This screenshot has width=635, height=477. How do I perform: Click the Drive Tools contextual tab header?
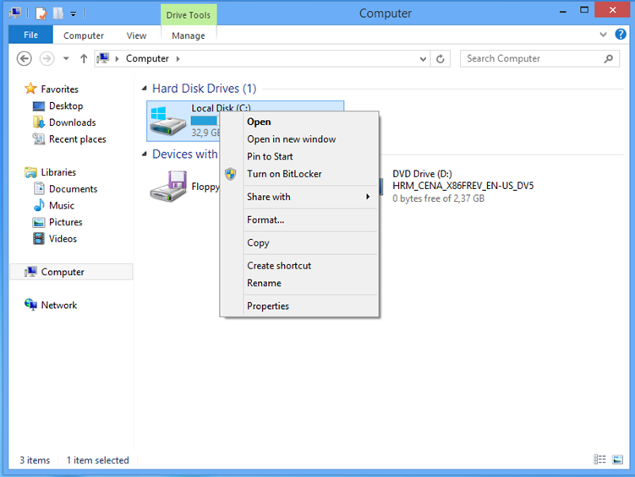tap(189, 15)
